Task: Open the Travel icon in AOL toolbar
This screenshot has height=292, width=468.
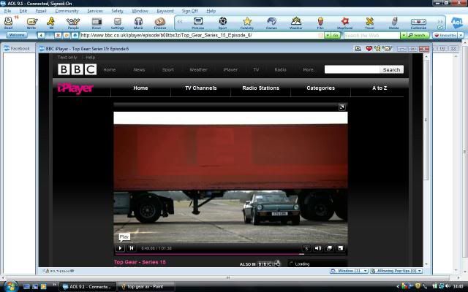Action: coord(369,23)
